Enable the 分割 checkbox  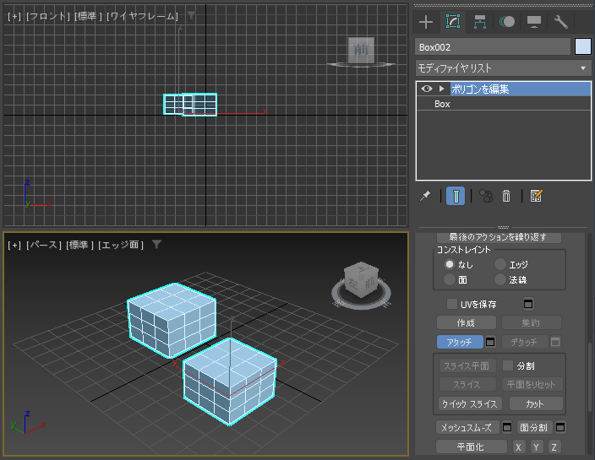click(x=508, y=365)
